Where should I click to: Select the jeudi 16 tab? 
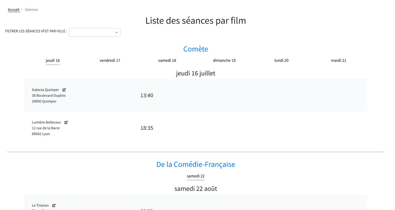(53, 61)
